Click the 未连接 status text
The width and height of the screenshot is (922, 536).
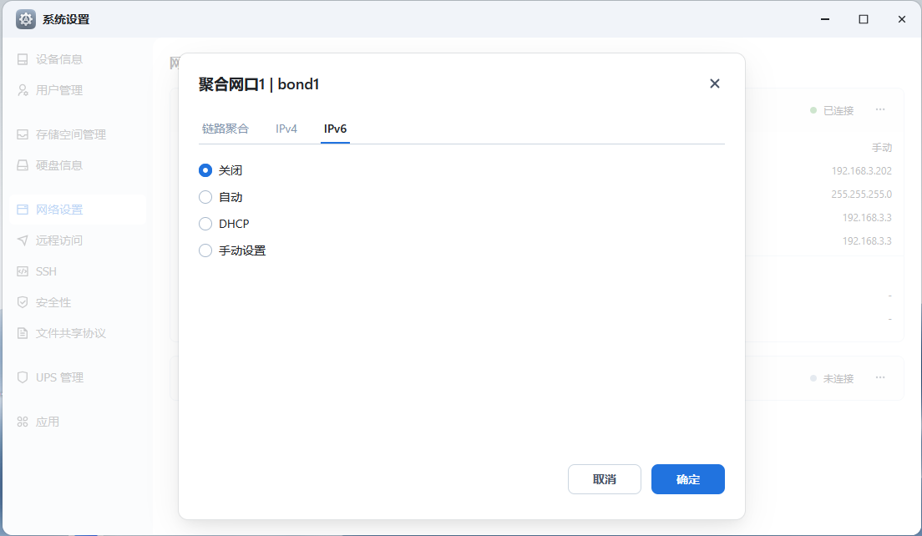[x=838, y=378]
